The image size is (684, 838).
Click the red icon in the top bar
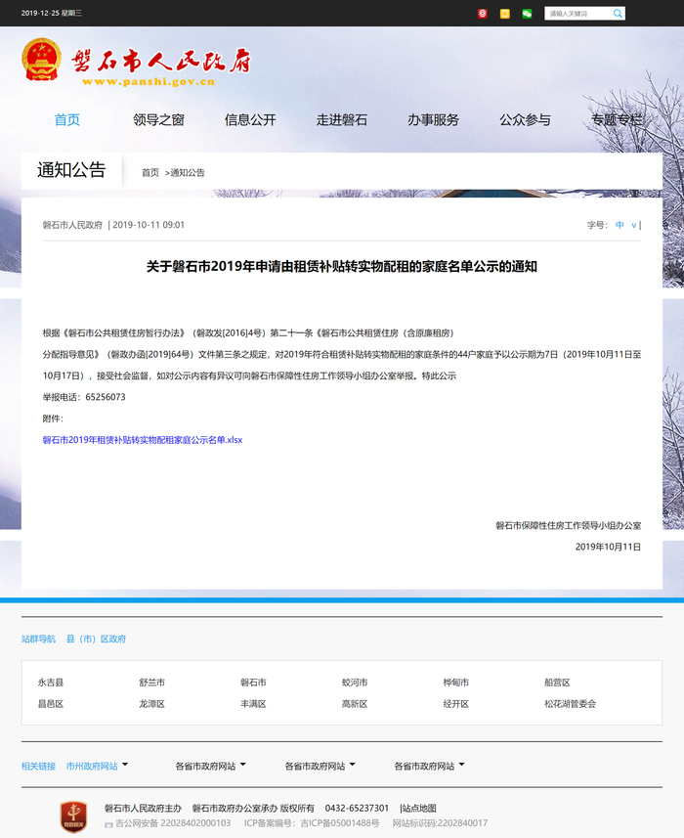(x=482, y=14)
